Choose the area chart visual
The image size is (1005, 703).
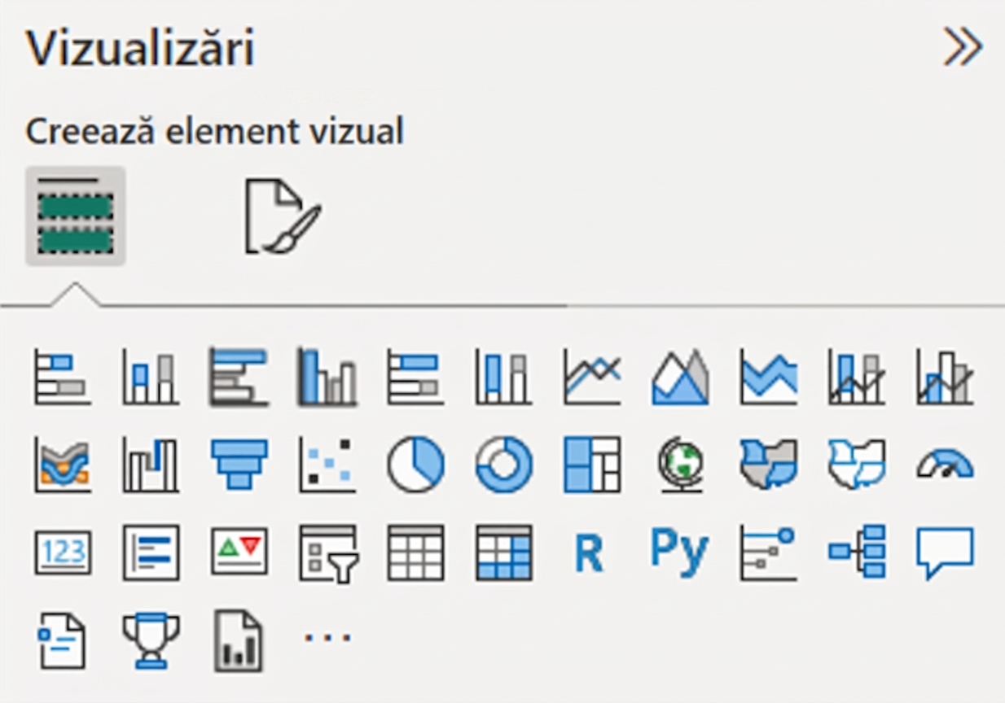click(x=680, y=377)
